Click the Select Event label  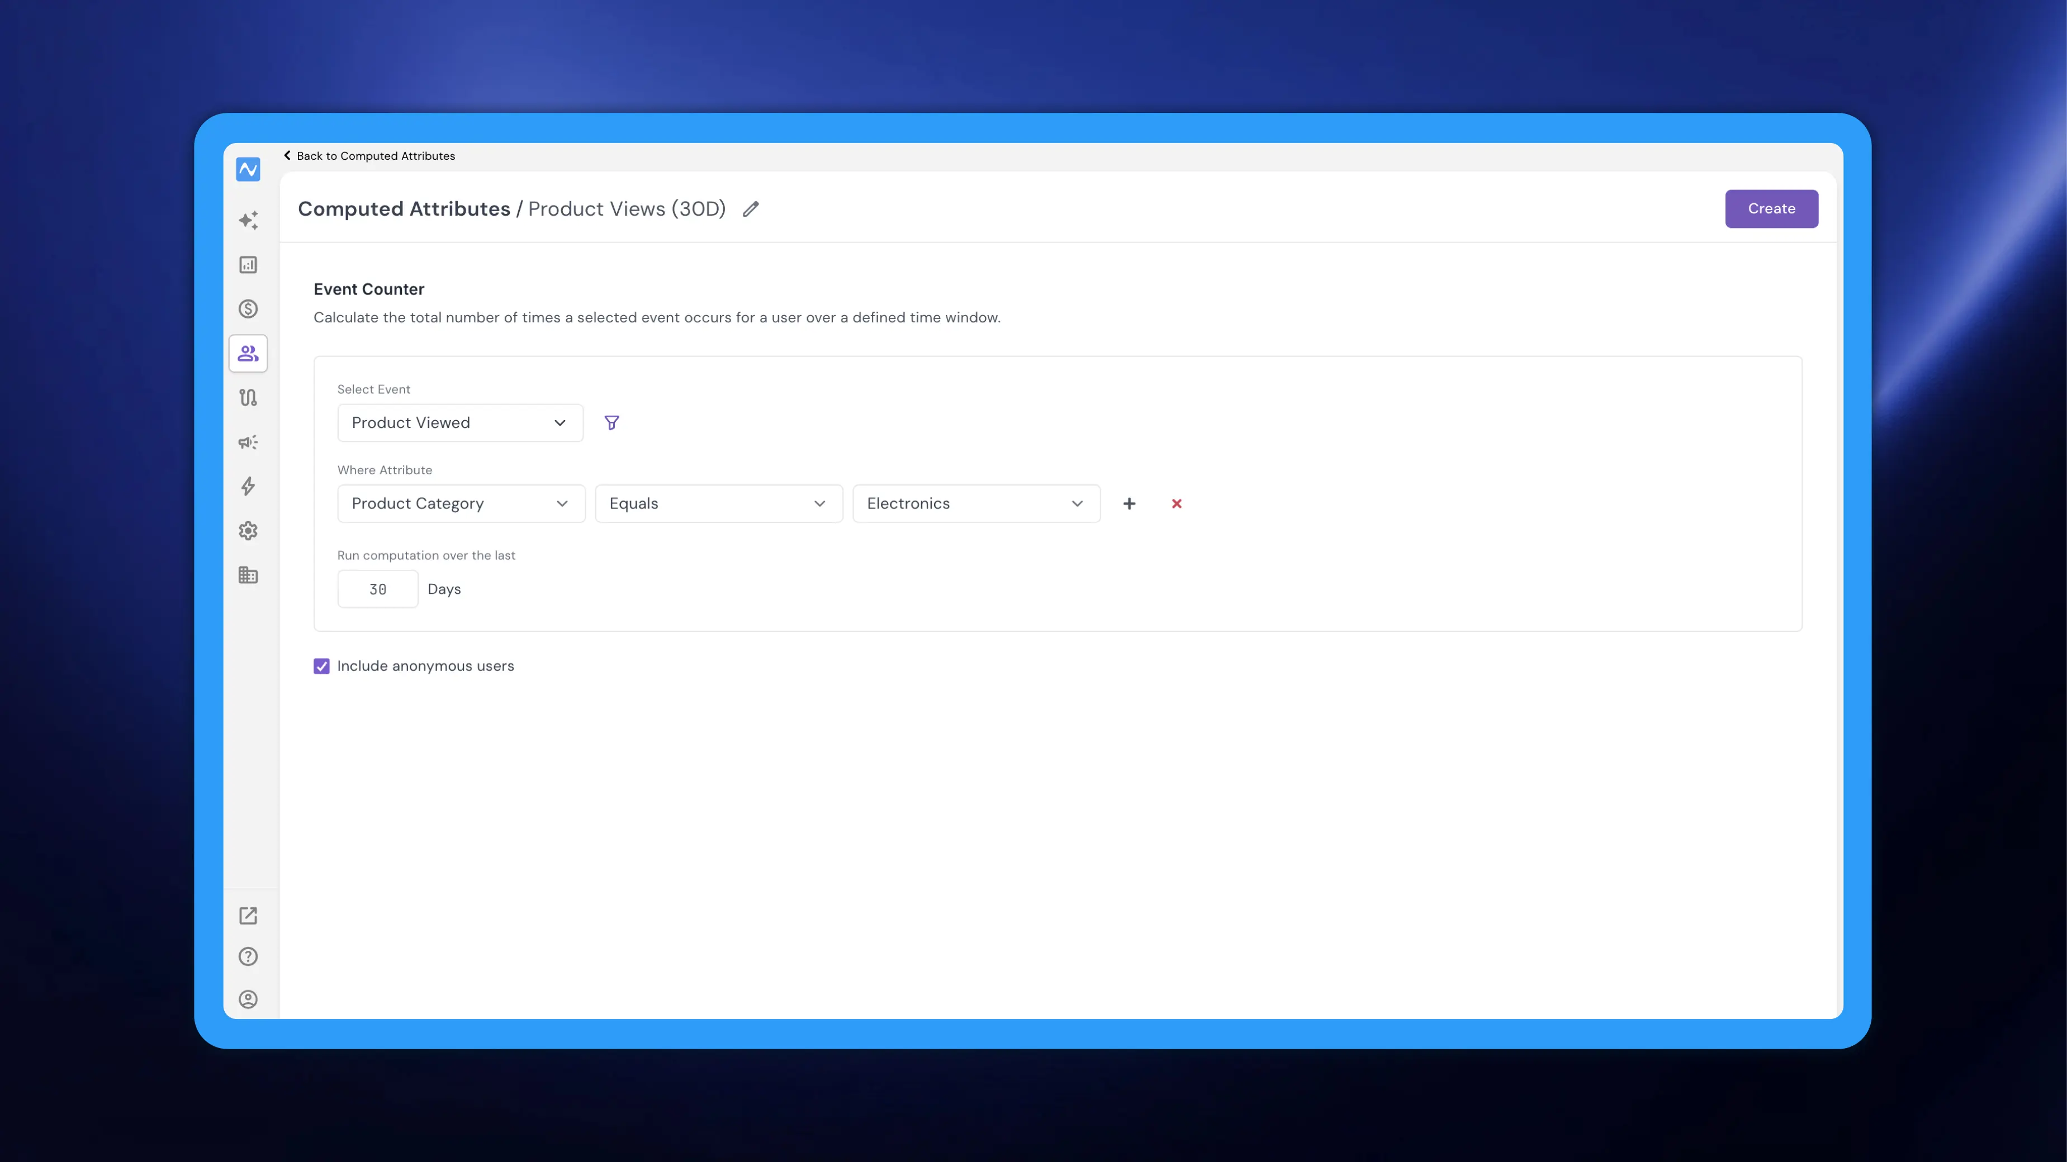pos(374,389)
